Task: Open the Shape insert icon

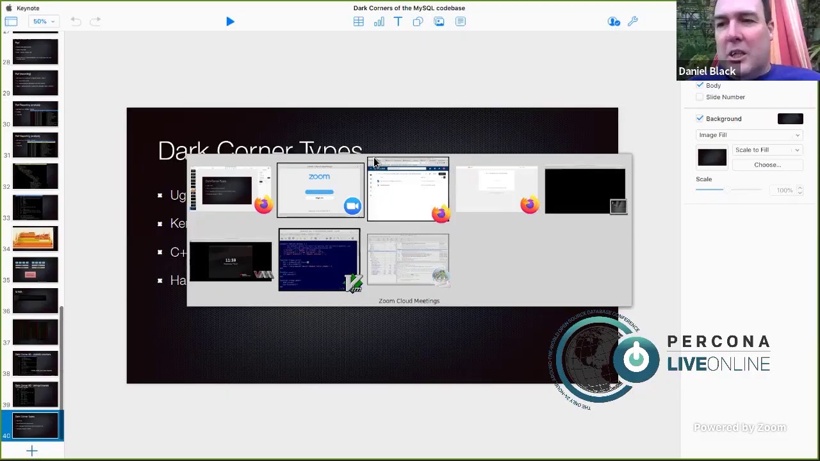Action: click(x=418, y=22)
